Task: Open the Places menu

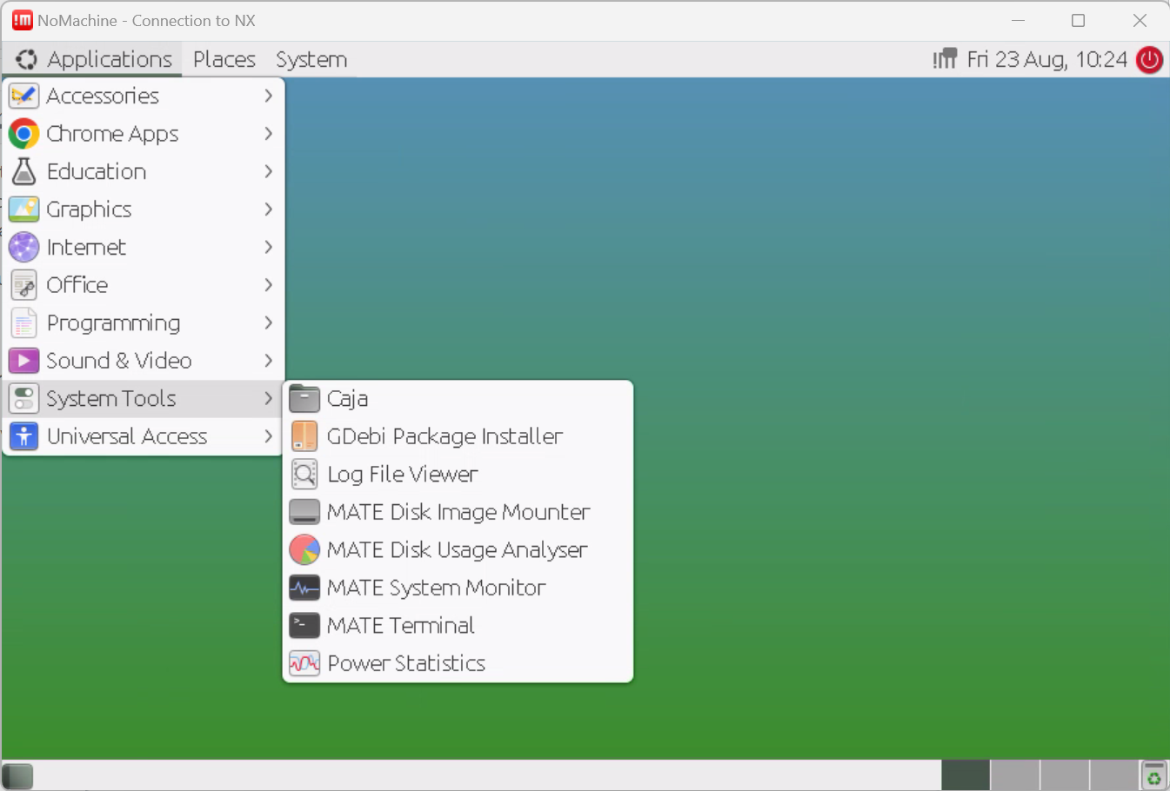Action: tap(224, 60)
